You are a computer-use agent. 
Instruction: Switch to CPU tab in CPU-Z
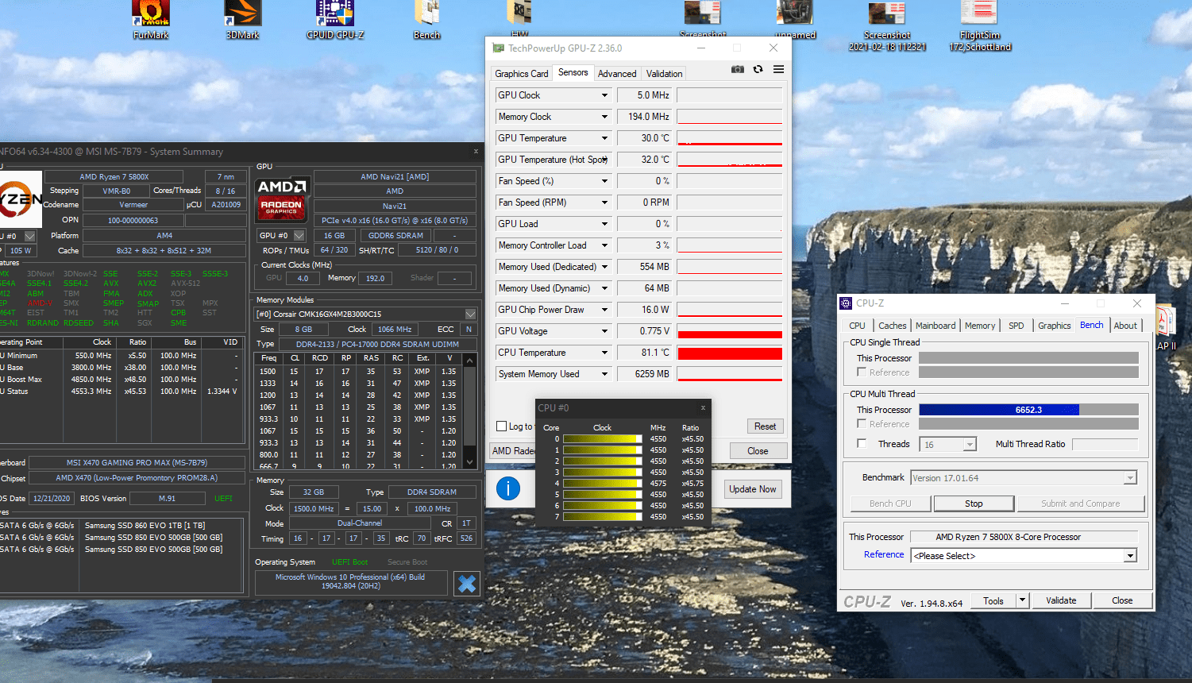857,326
